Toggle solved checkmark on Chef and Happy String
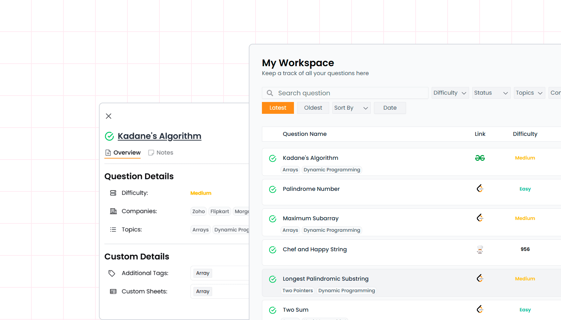561x320 pixels. [x=272, y=250]
